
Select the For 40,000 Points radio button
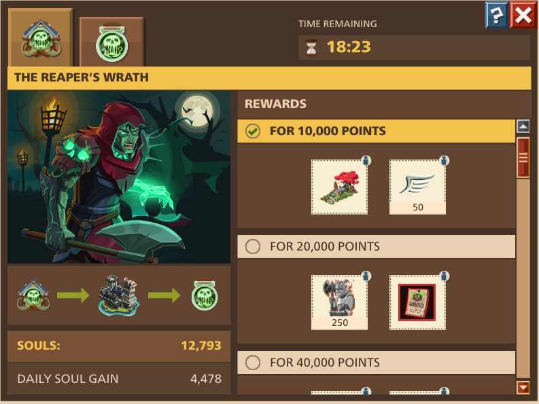pyautogui.click(x=253, y=363)
